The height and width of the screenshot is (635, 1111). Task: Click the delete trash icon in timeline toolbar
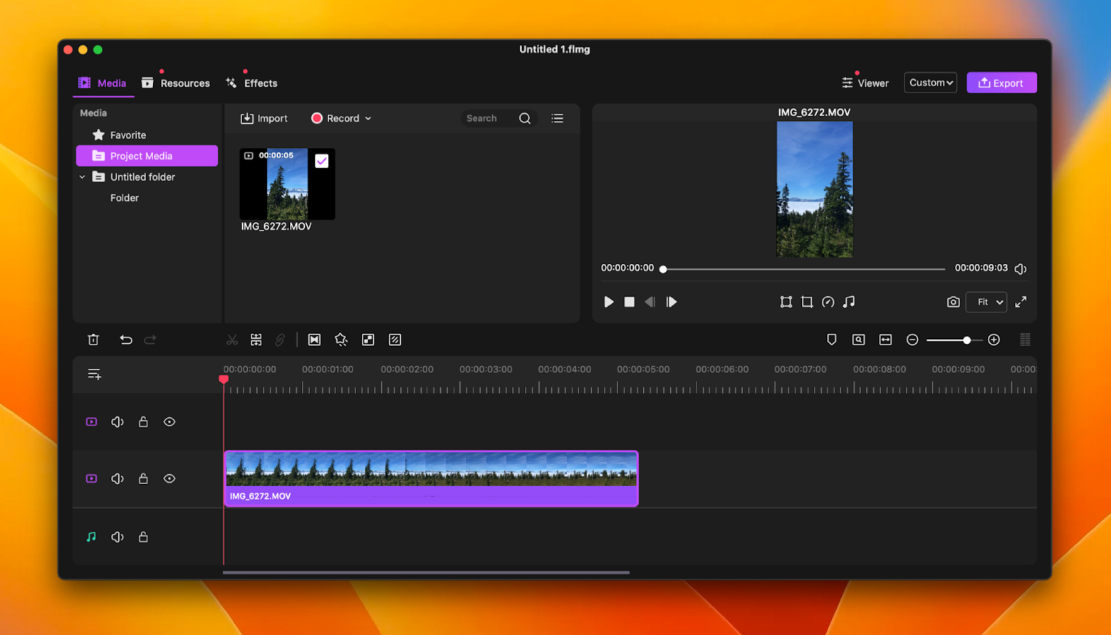(93, 340)
